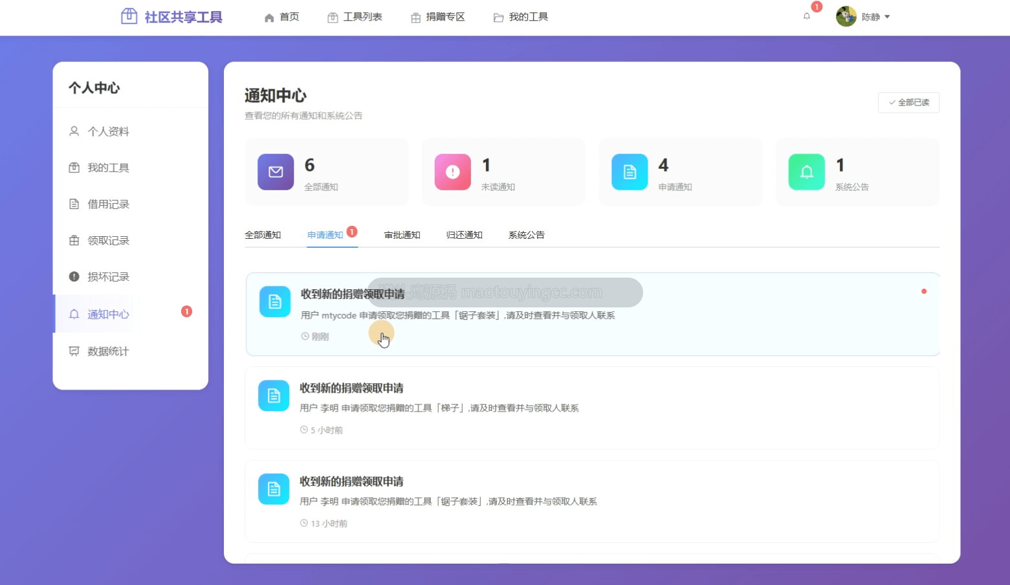Open the notification from user mtycode
Viewport: 1010px width, 585px height.
(593, 315)
